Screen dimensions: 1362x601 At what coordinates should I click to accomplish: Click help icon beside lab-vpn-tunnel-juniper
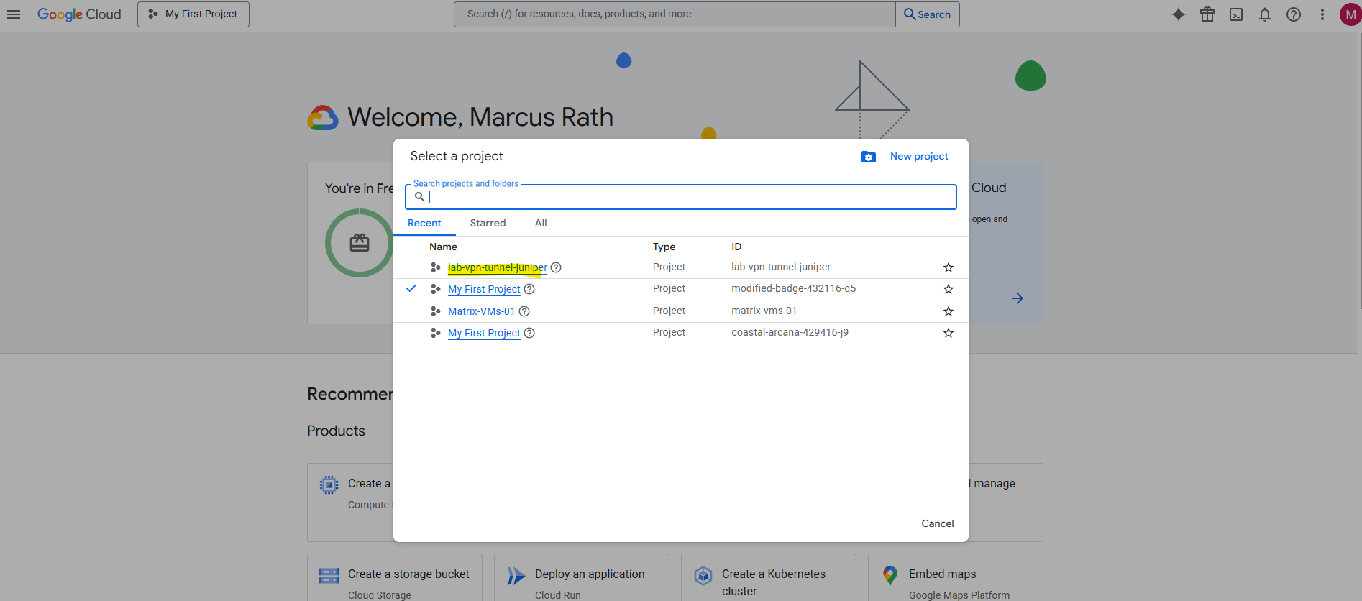coord(556,267)
